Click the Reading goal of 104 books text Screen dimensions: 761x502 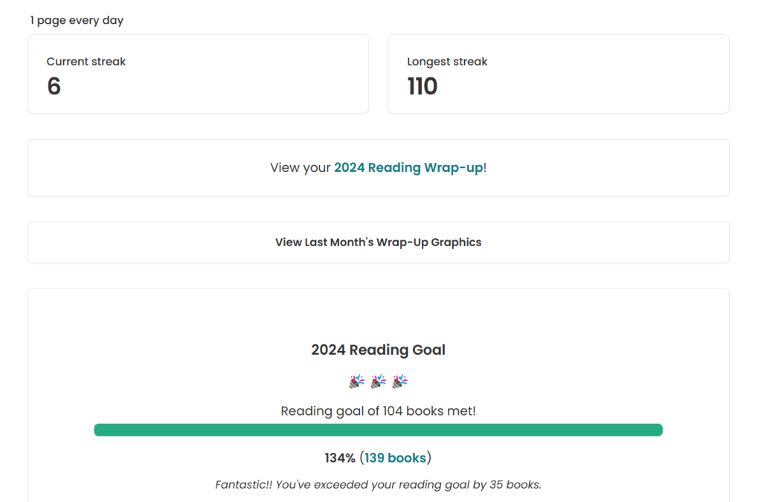coord(378,411)
